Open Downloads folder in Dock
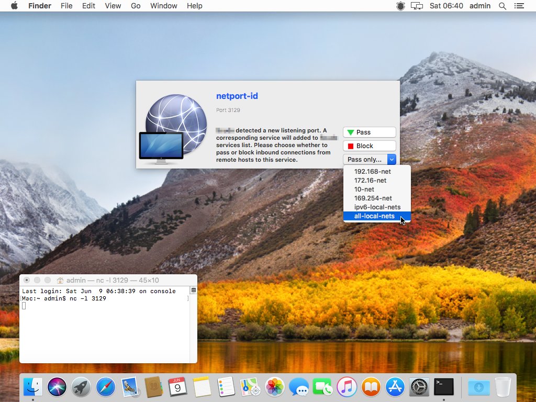The height and width of the screenshot is (402, 536). pyautogui.click(x=478, y=387)
